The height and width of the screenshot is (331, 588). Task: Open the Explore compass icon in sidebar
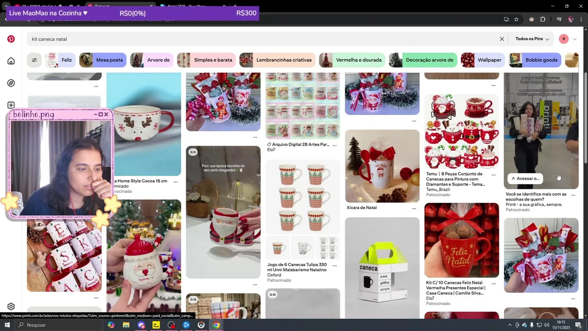[x=11, y=83]
